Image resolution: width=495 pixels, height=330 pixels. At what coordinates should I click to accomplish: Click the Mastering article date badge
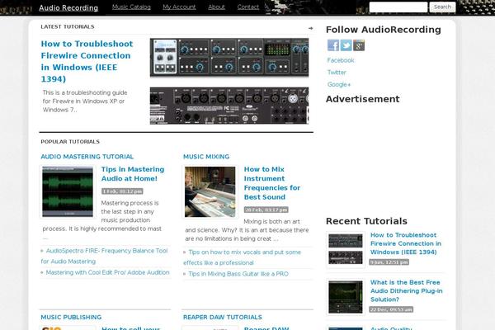(x=122, y=191)
